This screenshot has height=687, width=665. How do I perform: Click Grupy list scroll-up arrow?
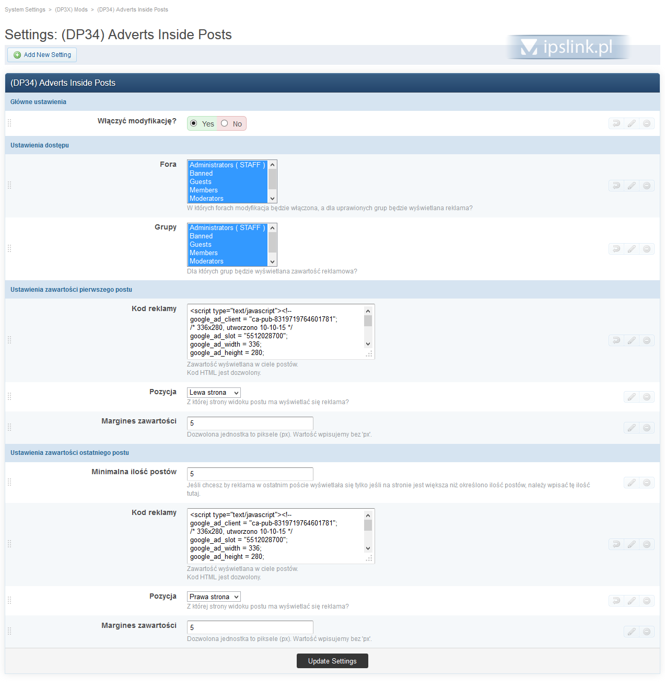tap(272, 227)
